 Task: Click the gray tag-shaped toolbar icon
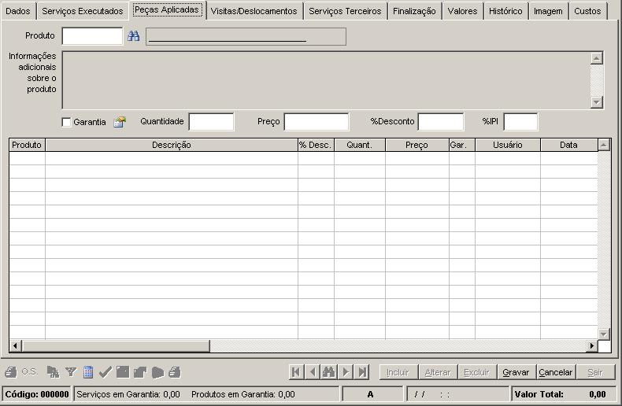pyautogui.click(x=157, y=372)
